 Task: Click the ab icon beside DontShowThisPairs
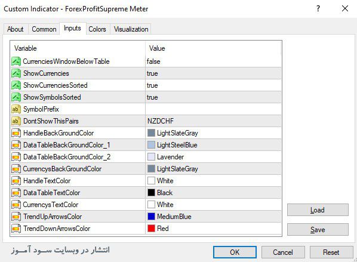[x=16, y=121]
